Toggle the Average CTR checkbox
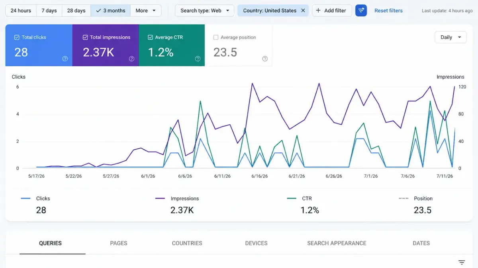 tap(150, 37)
